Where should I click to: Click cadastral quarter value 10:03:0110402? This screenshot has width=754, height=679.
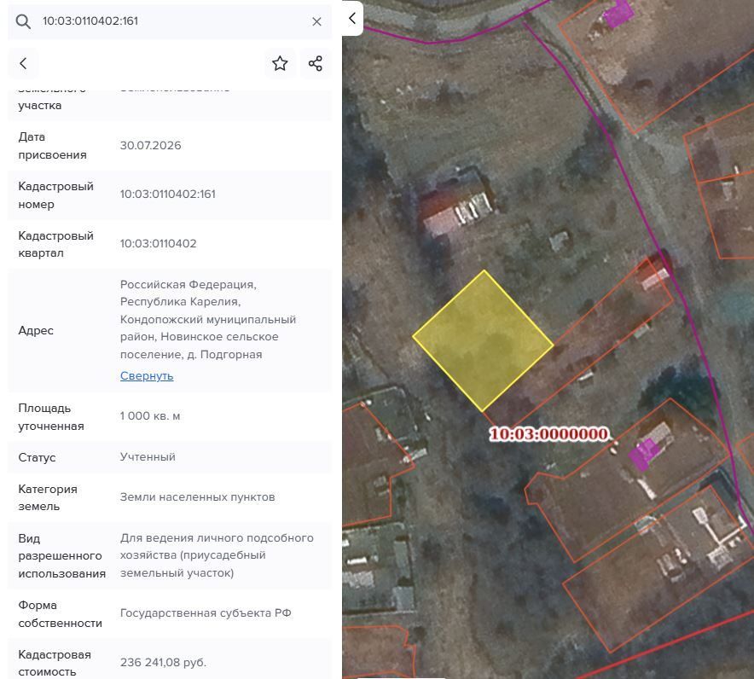coord(158,243)
